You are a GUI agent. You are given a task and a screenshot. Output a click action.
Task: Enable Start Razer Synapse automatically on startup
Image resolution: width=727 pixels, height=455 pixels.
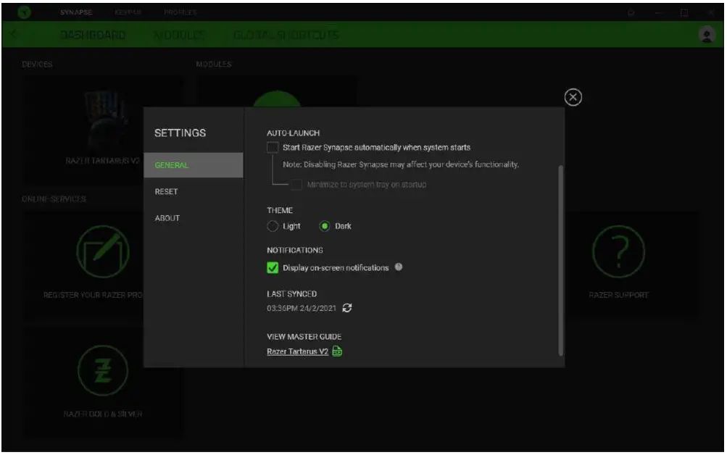(x=274, y=147)
